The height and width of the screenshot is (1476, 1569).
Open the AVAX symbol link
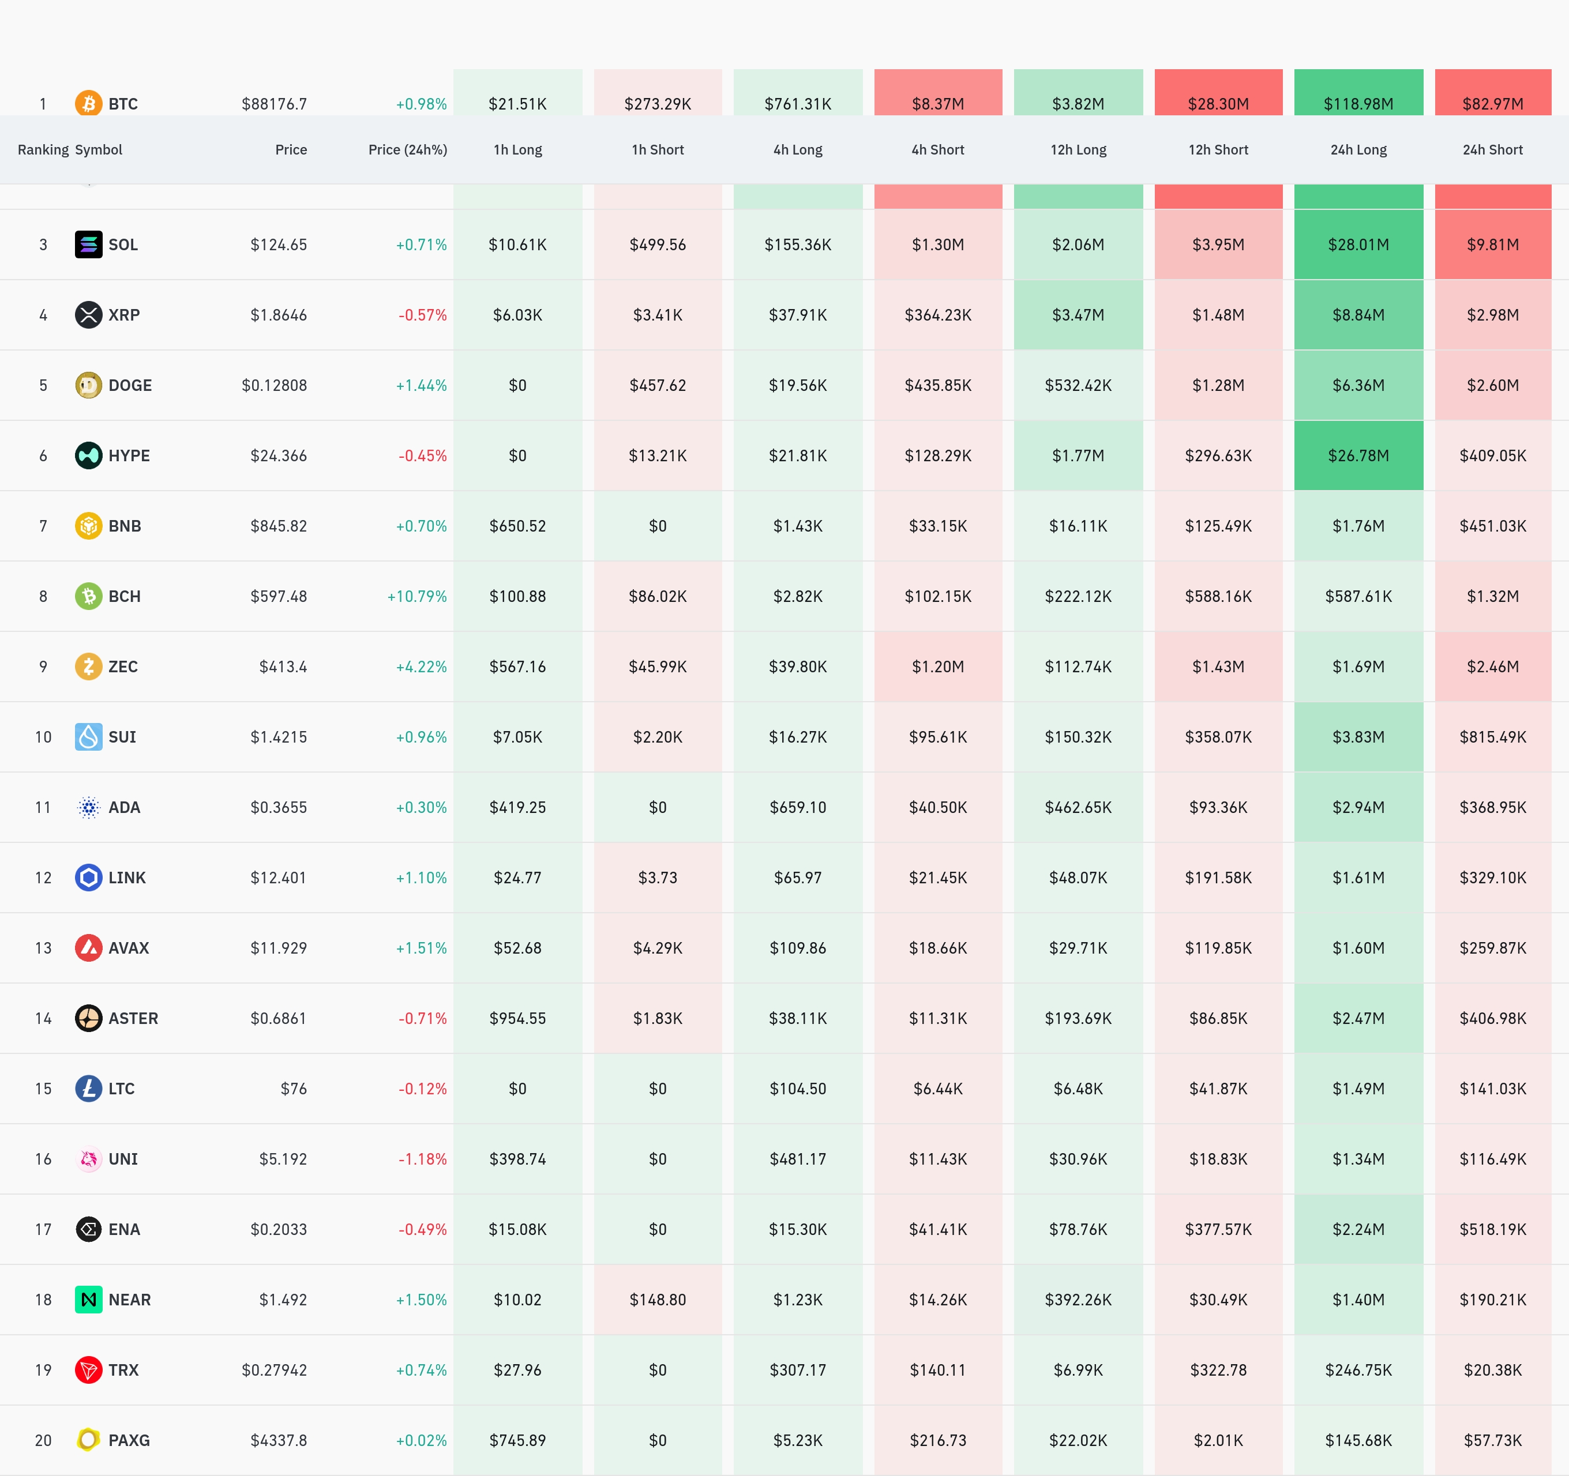[x=129, y=947]
